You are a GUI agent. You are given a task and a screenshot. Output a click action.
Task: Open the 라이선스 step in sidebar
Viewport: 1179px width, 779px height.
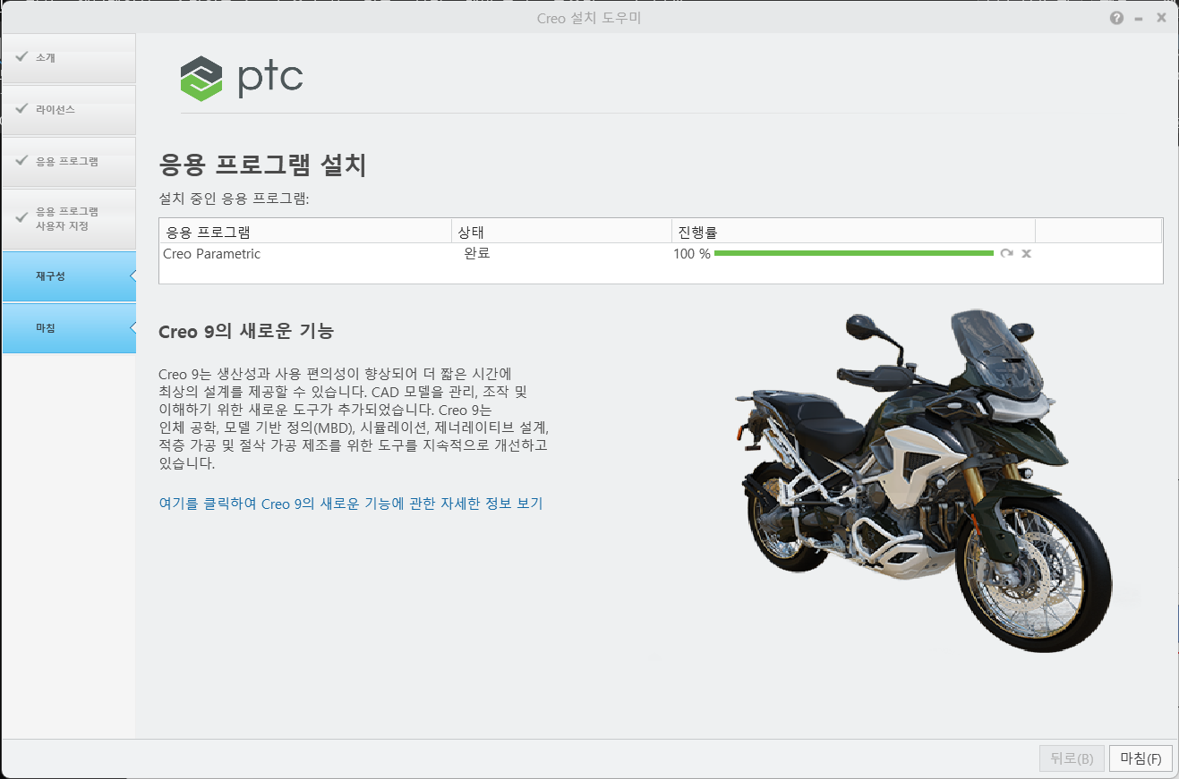[x=69, y=110]
